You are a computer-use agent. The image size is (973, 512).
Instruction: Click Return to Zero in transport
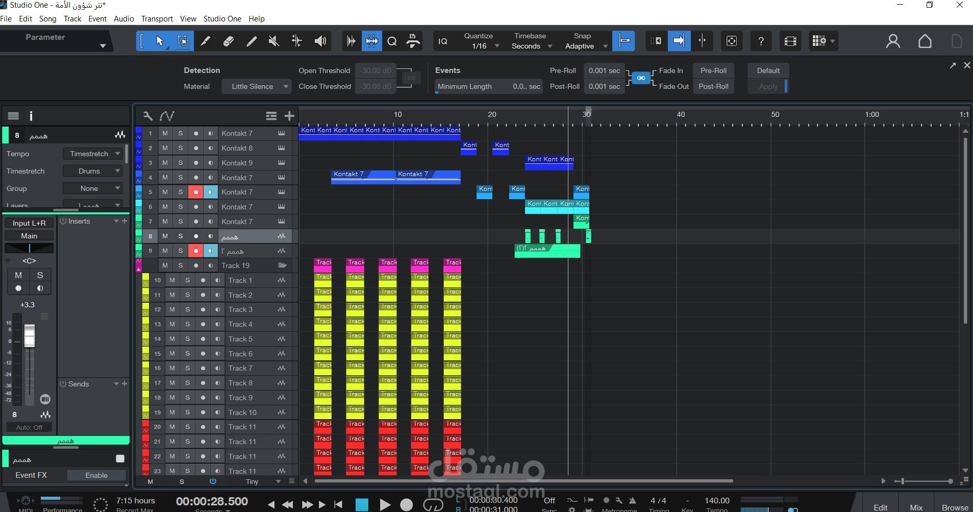pyautogui.click(x=338, y=505)
